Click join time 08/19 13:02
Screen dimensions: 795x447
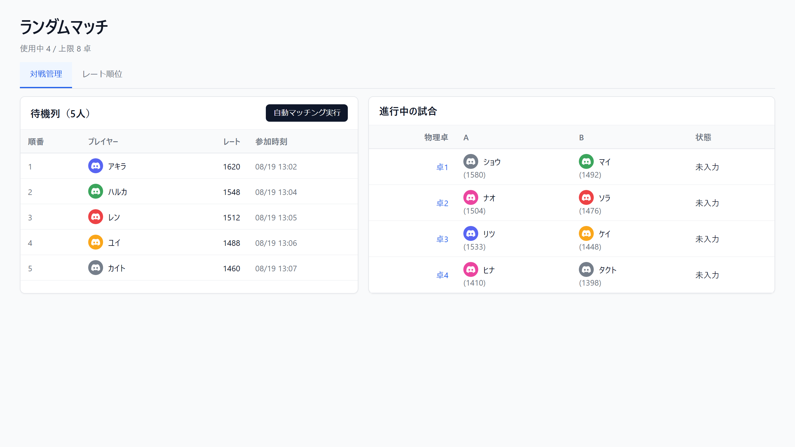pyautogui.click(x=276, y=167)
